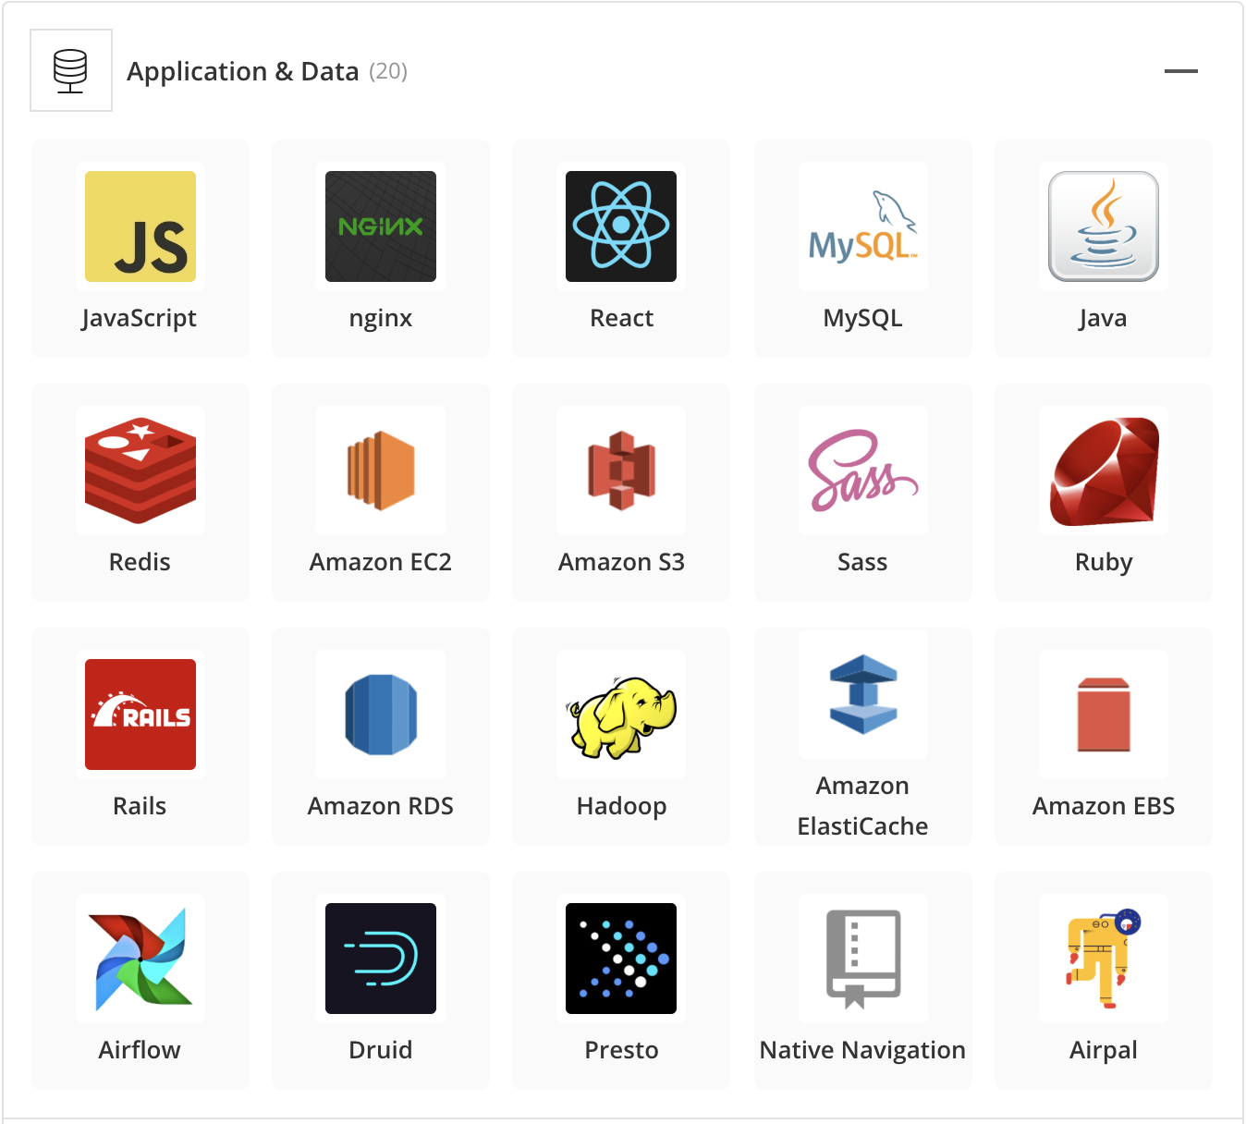Screen dimensions: 1246x1124
Task: Select the Redis red stack icon
Action: tap(140, 470)
